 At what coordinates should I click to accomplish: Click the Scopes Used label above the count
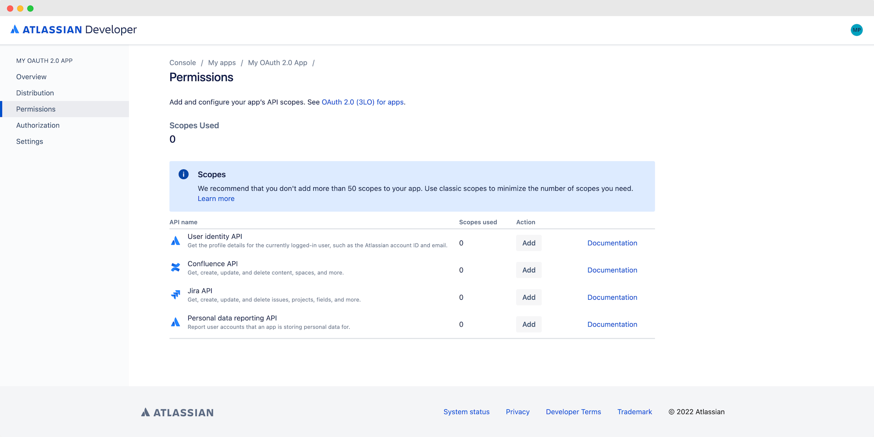194,125
